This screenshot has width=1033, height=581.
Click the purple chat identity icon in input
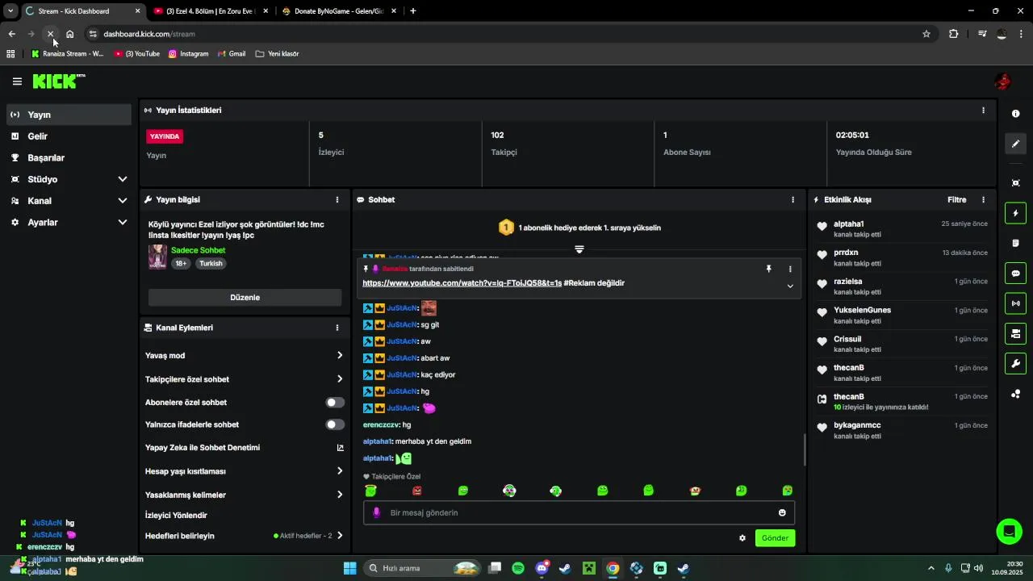(x=376, y=512)
